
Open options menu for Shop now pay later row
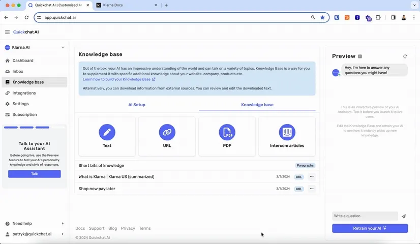[x=312, y=189]
